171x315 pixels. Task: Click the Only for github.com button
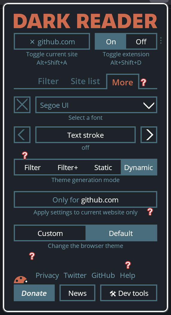[85, 199]
